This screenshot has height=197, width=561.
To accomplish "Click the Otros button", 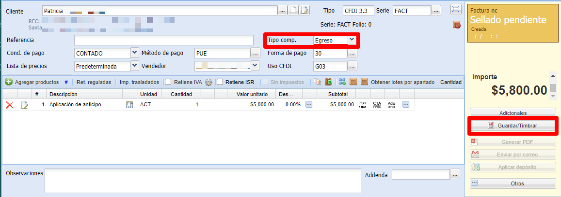I will [513, 183].
